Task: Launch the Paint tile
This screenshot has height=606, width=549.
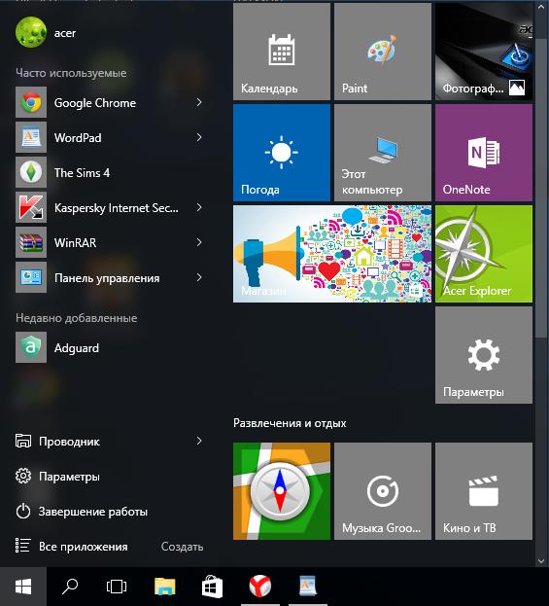Action: coord(383,52)
